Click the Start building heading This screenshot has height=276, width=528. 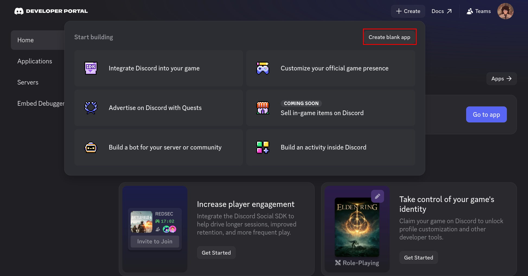[x=94, y=37]
